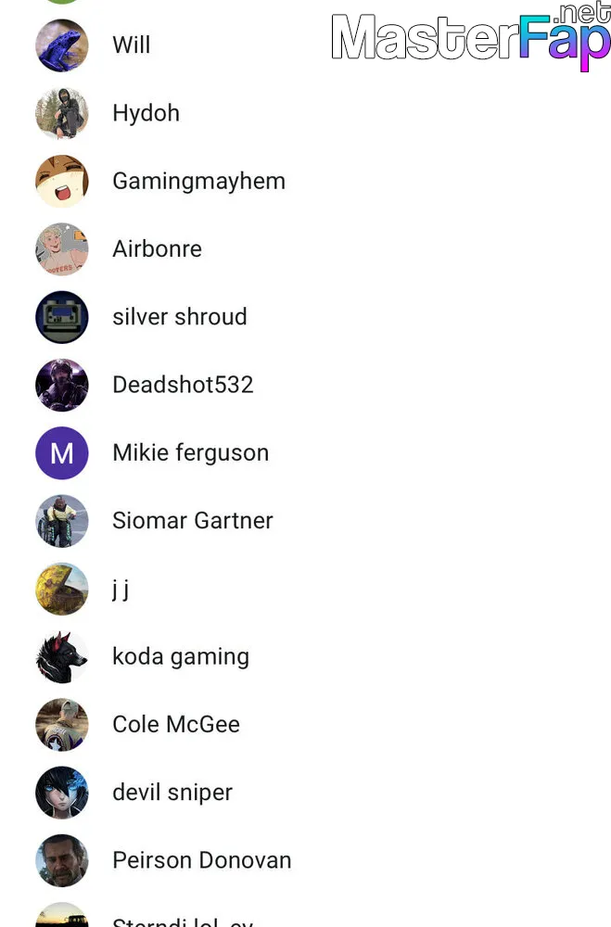This screenshot has width=611, height=927.
Task: Select koda gaming's wolf avatar
Action: click(62, 657)
